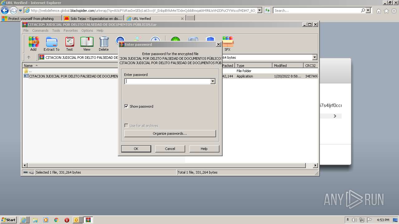Confirm the password with OK

[x=136, y=149]
